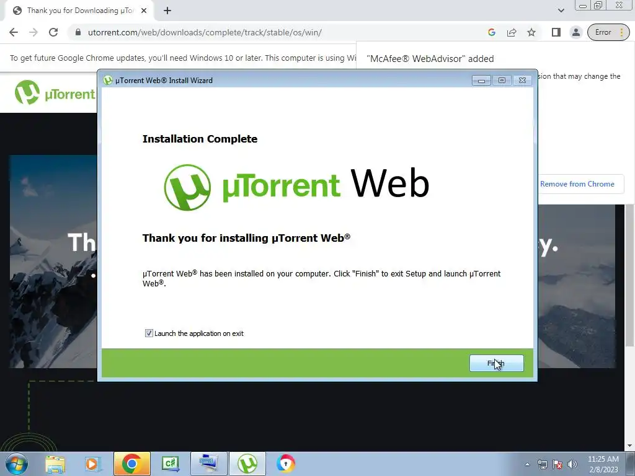Reload the page with Chrome's refresh icon
Screen dimensions: 635x476
[x=53, y=32]
